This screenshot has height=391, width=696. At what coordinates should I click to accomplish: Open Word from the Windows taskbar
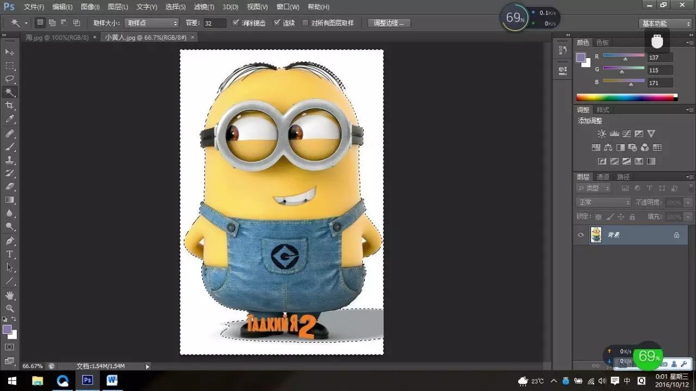coord(112,380)
